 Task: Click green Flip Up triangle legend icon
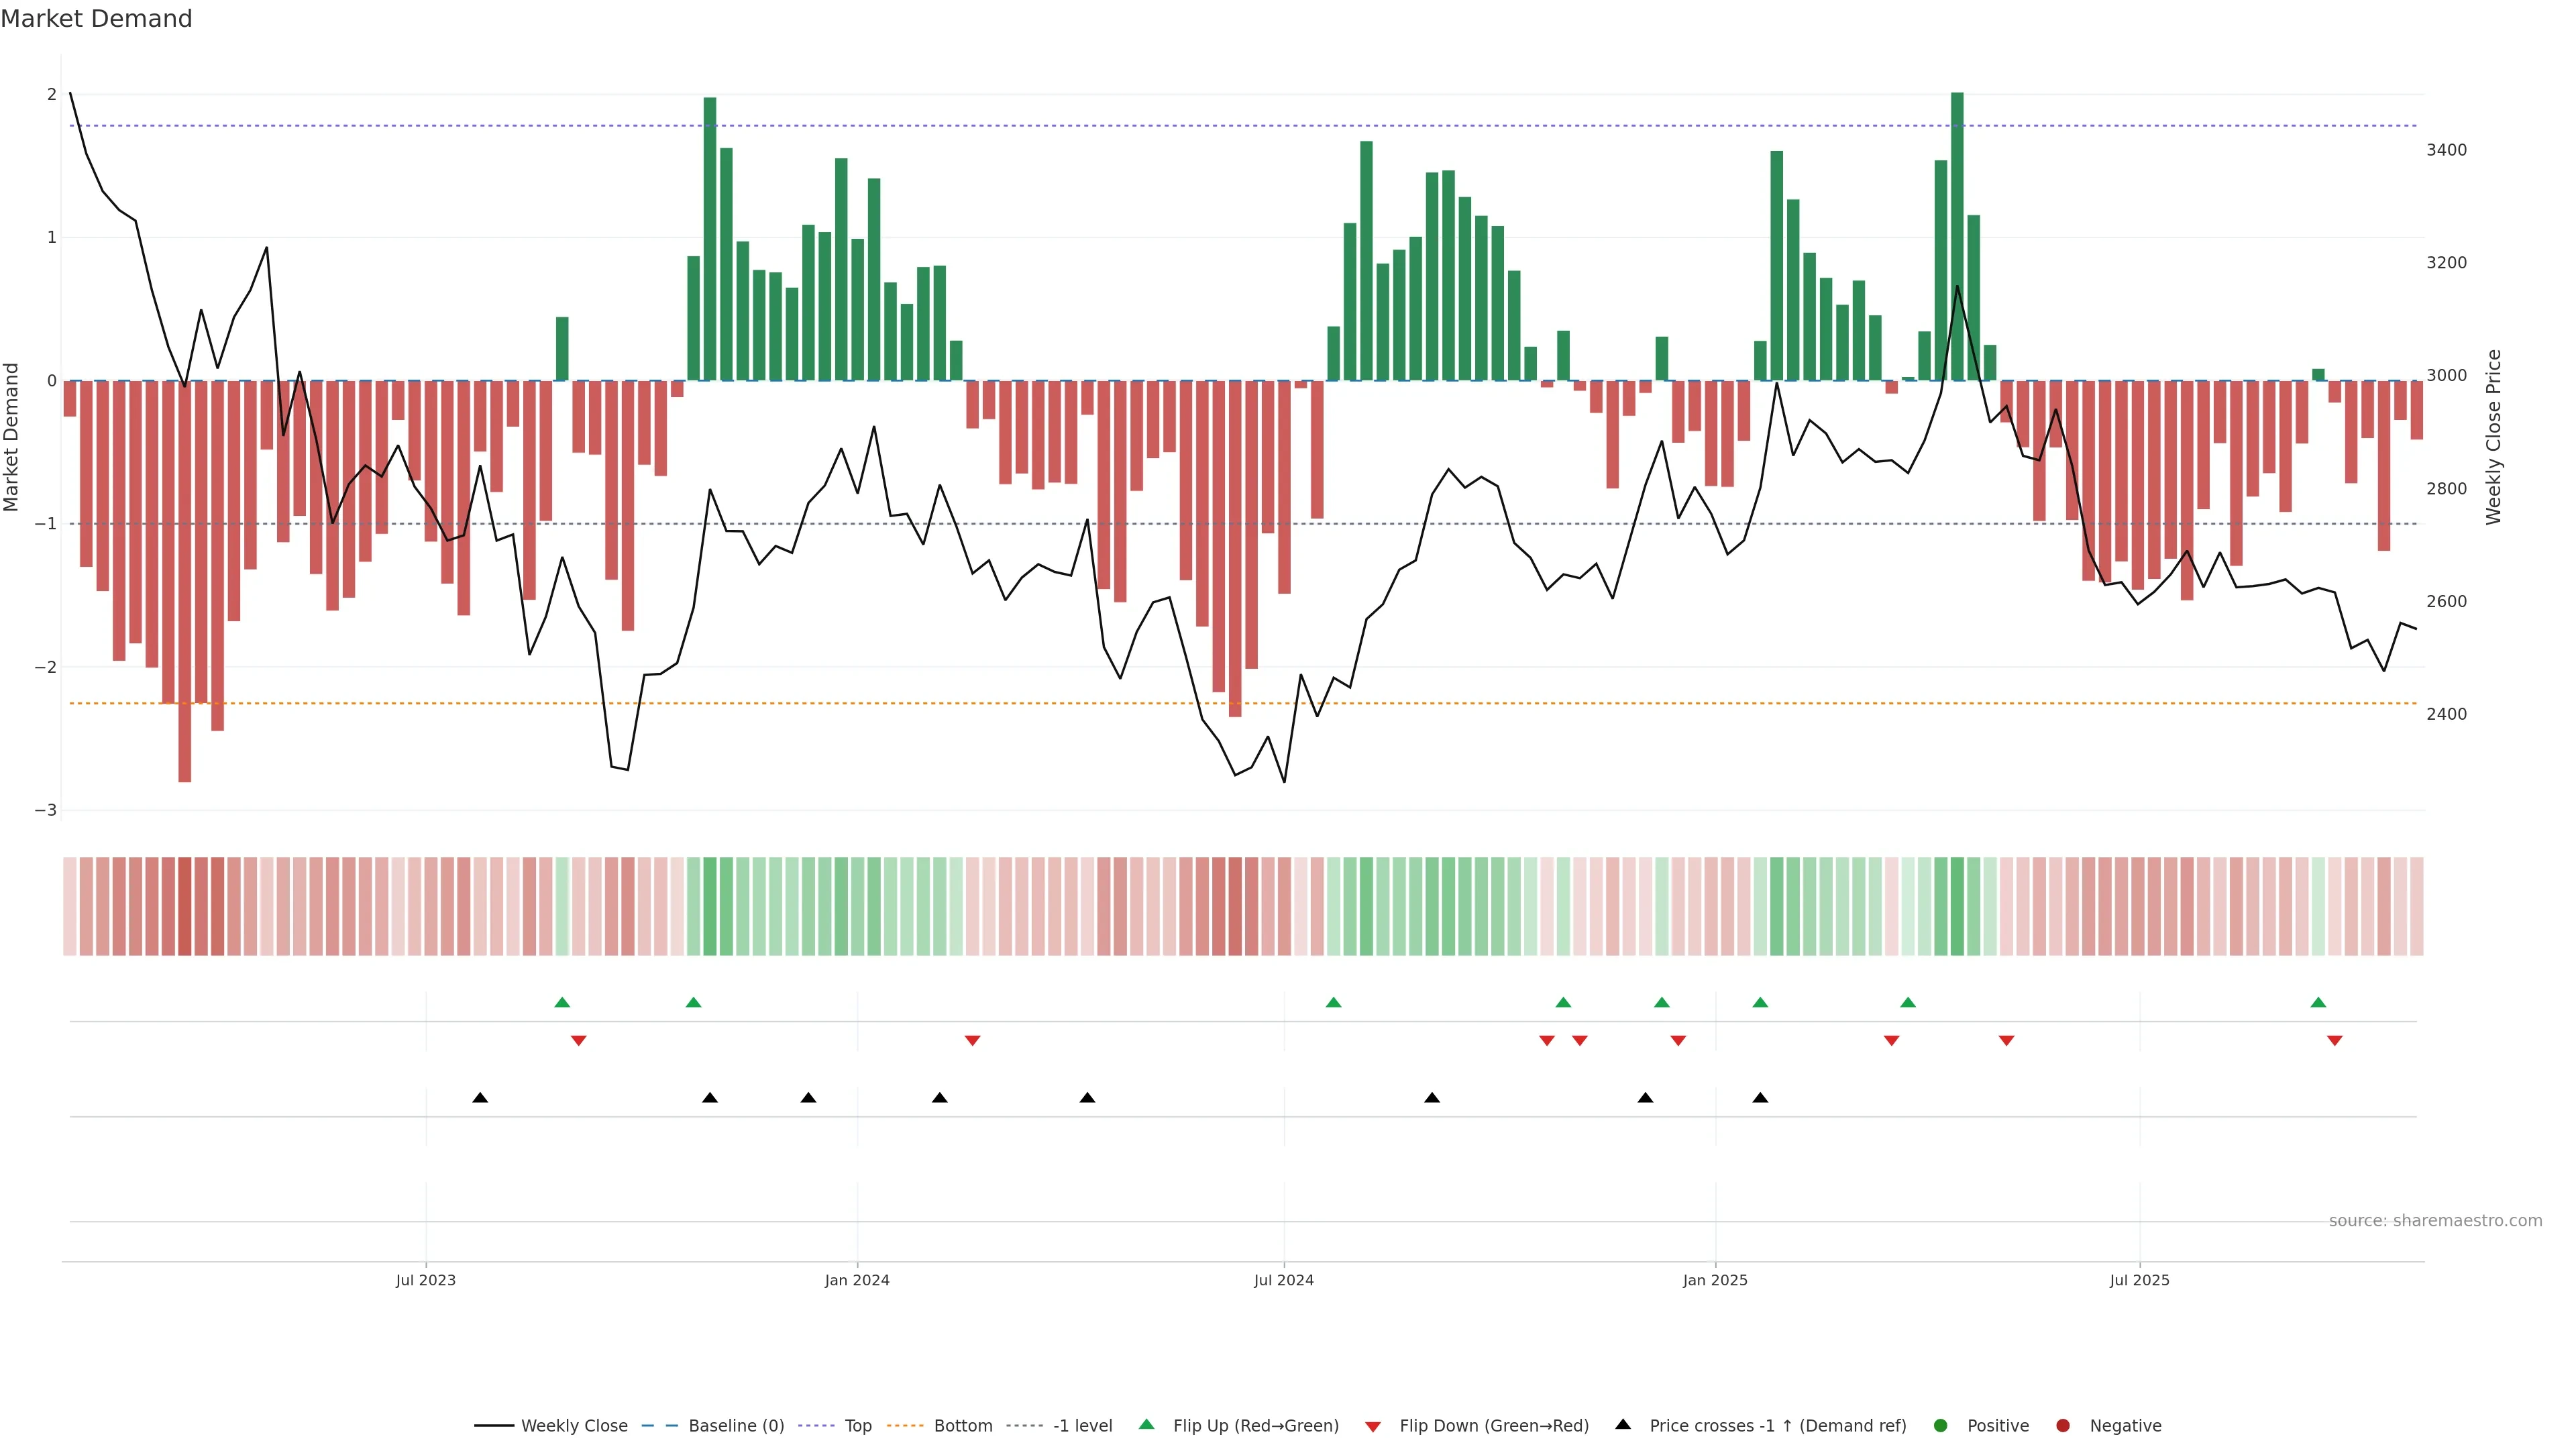1147,1425
